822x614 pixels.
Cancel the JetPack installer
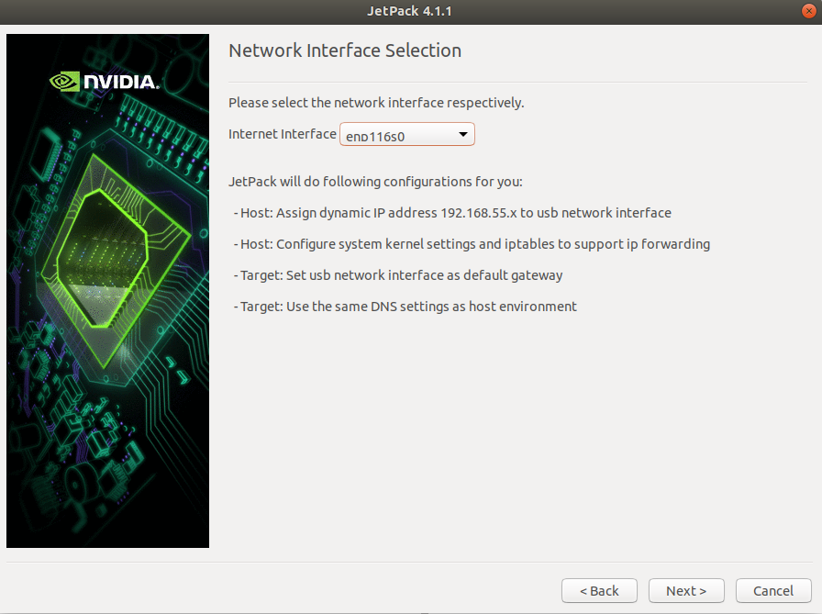point(773,591)
